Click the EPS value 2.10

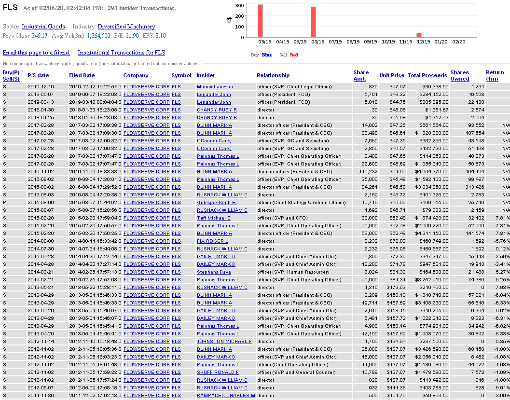(x=161, y=35)
